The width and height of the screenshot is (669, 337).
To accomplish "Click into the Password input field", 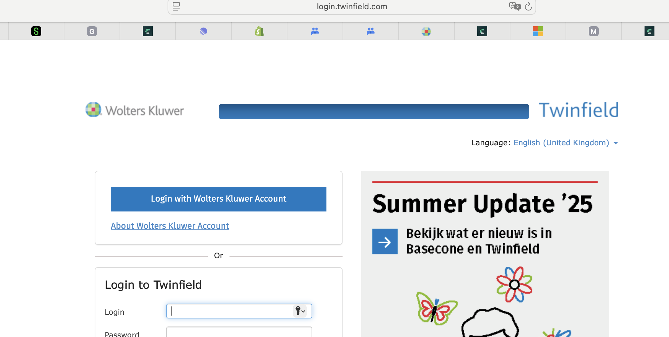I will (x=238, y=332).
